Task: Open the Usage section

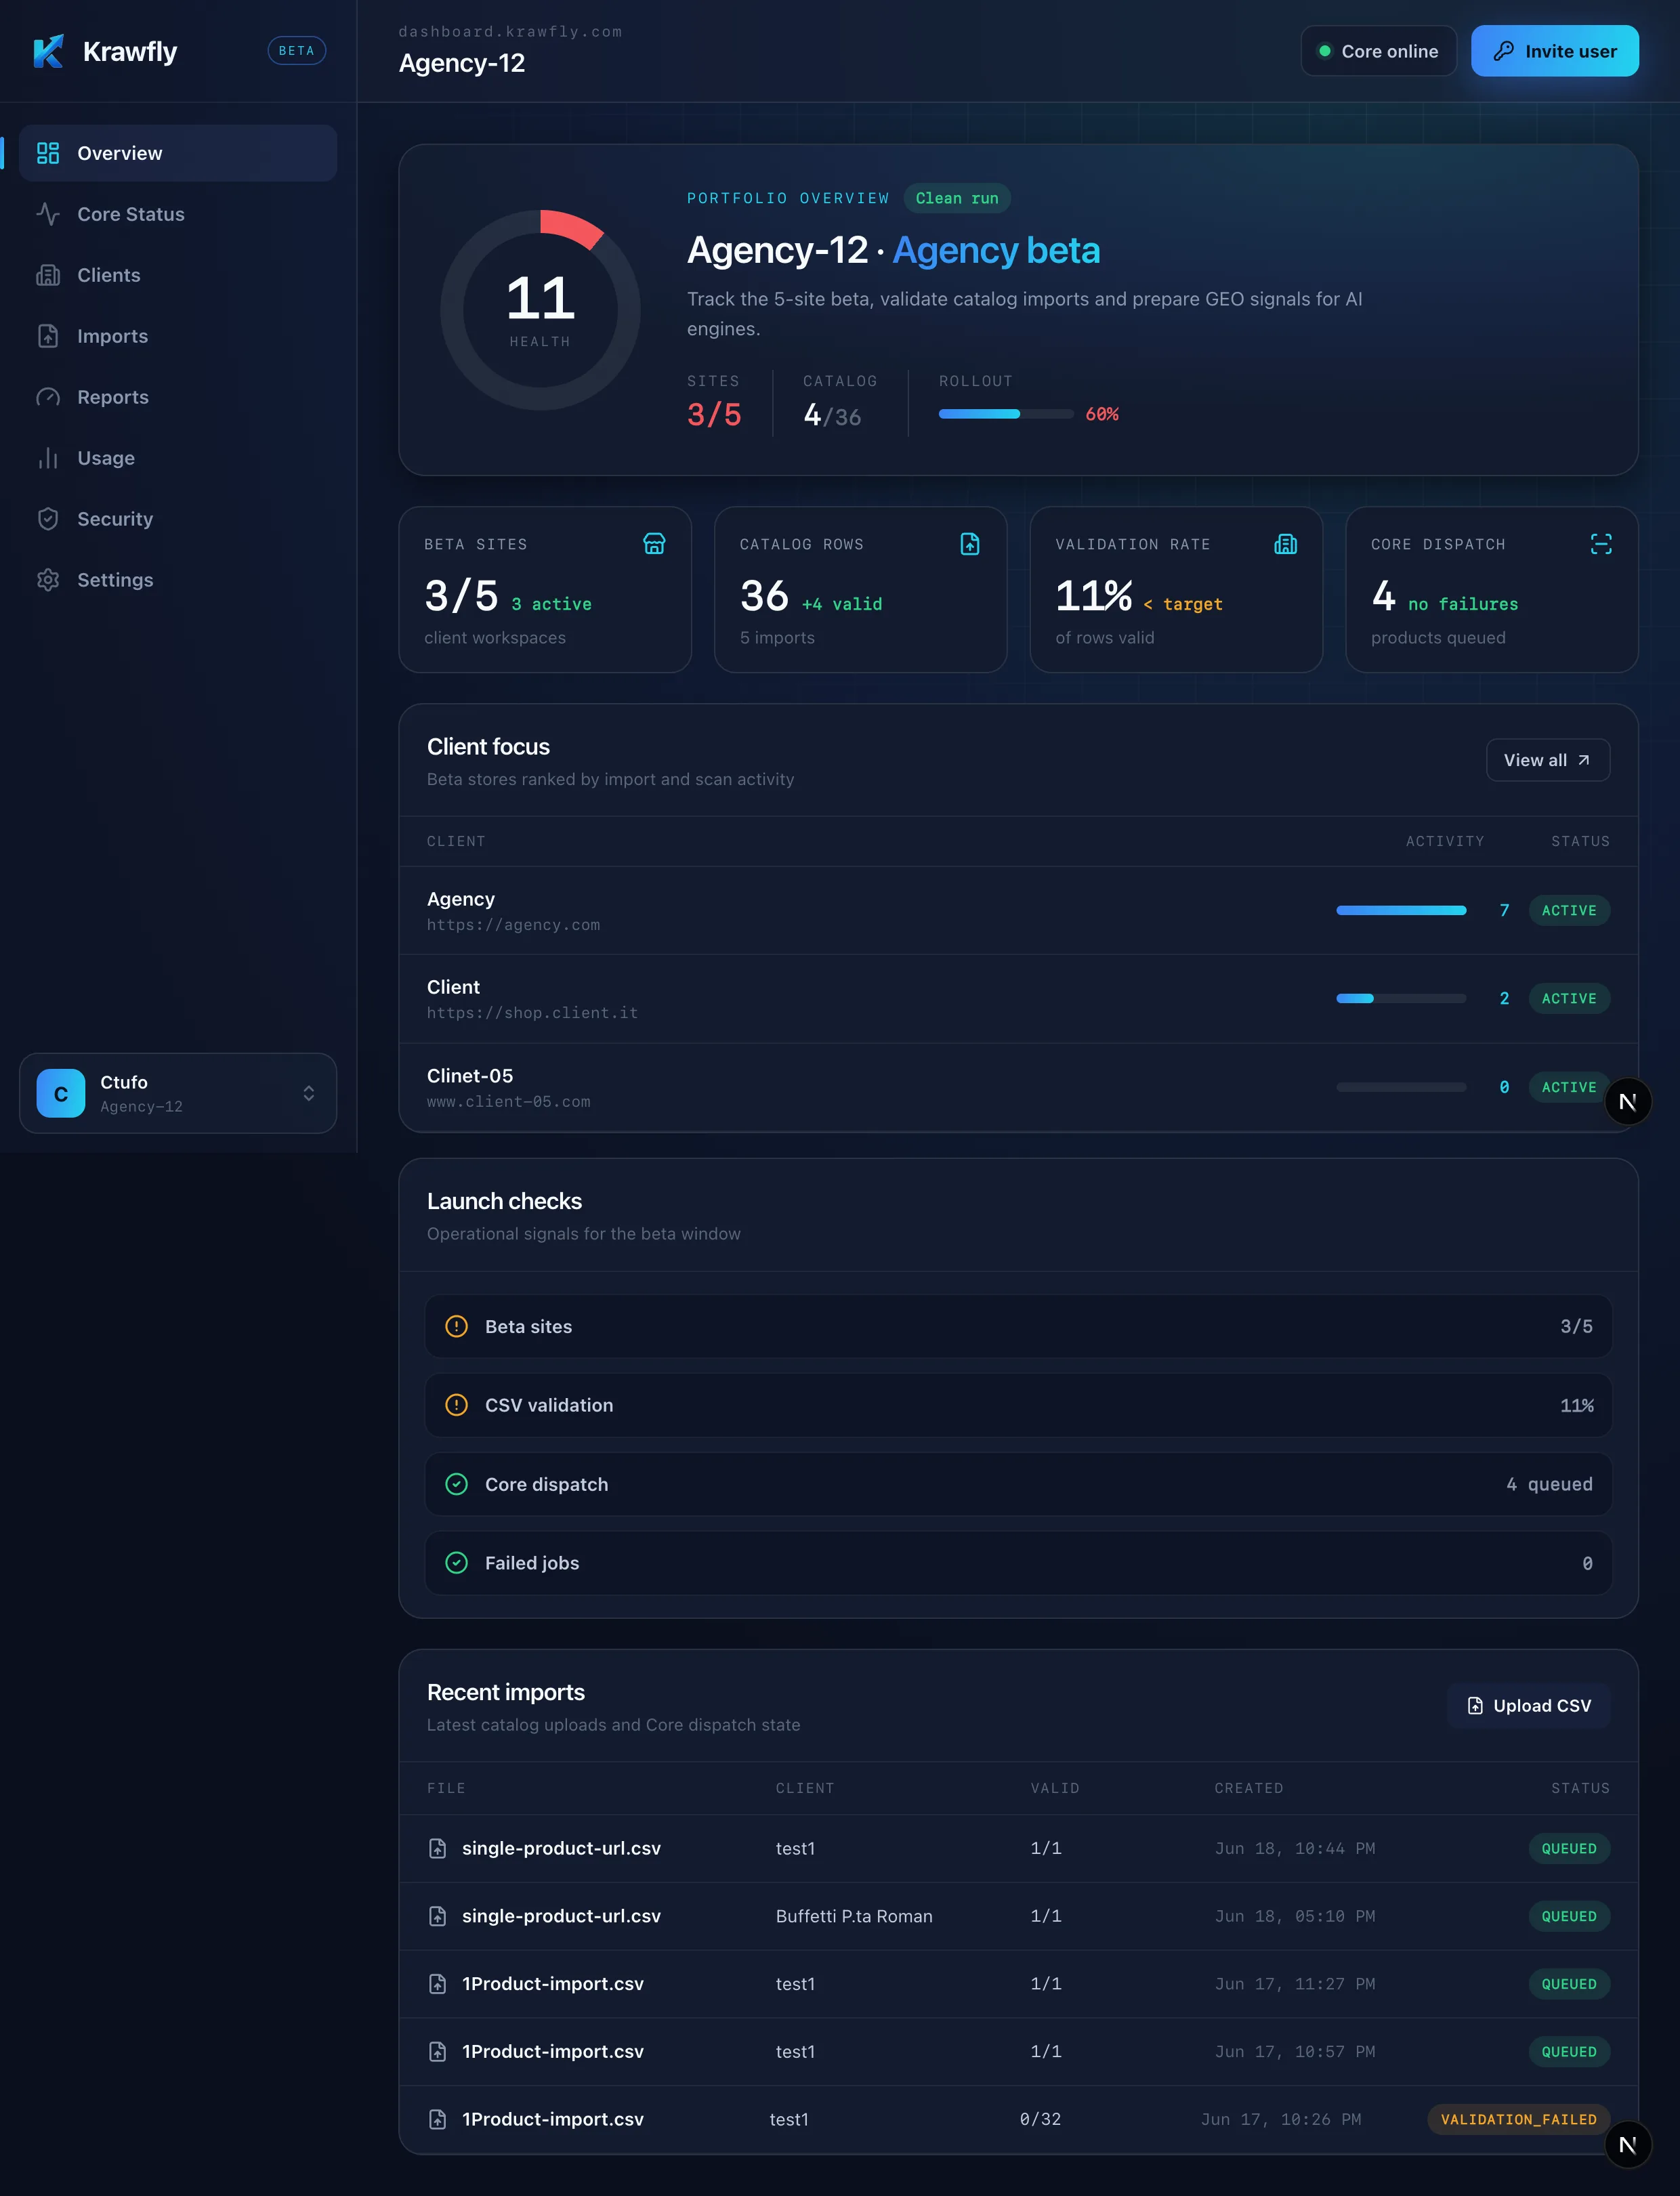Action: tap(178, 458)
